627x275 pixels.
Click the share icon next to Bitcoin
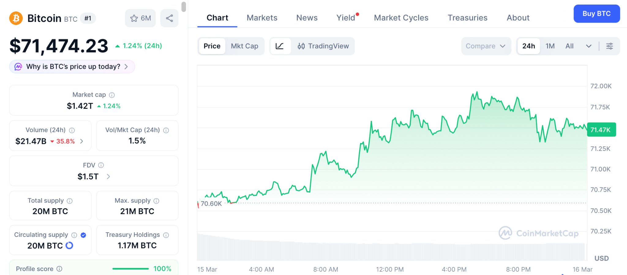[x=169, y=18]
